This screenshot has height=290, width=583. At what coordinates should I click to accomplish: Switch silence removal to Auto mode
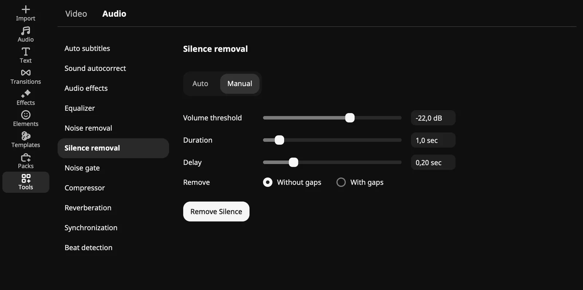(x=200, y=84)
